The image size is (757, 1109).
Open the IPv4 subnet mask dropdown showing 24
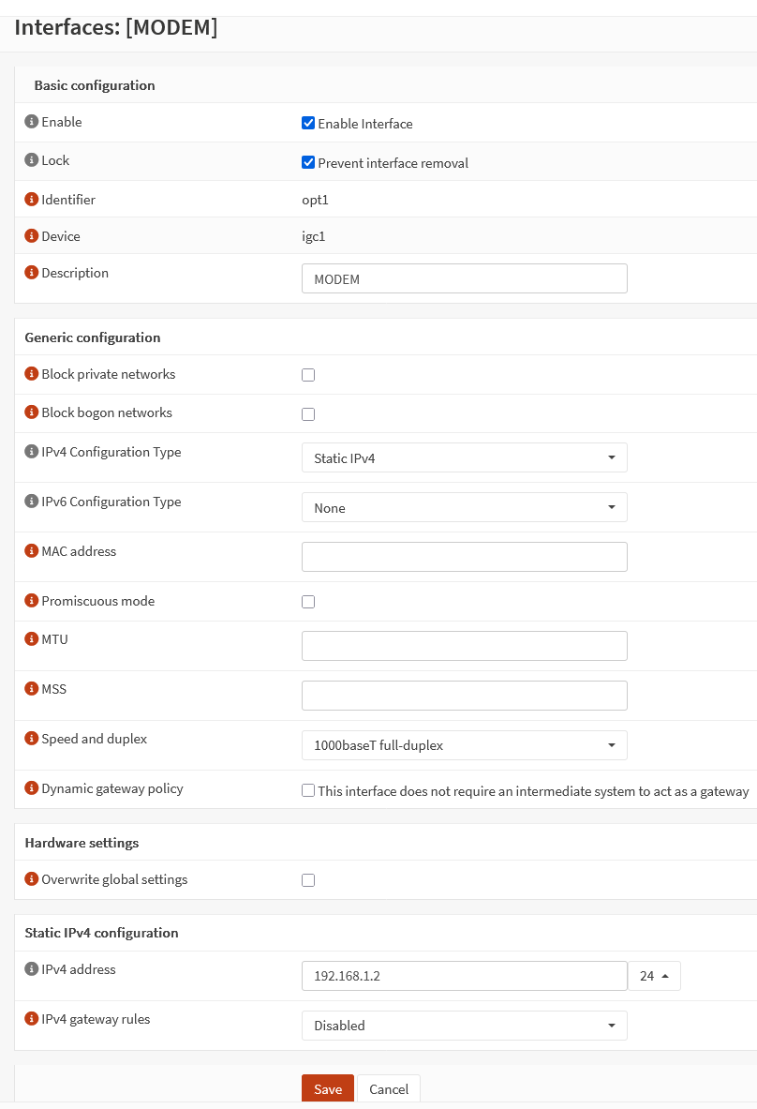pos(654,976)
